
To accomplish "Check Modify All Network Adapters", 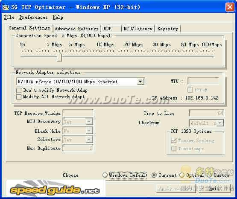I will click(x=19, y=97).
